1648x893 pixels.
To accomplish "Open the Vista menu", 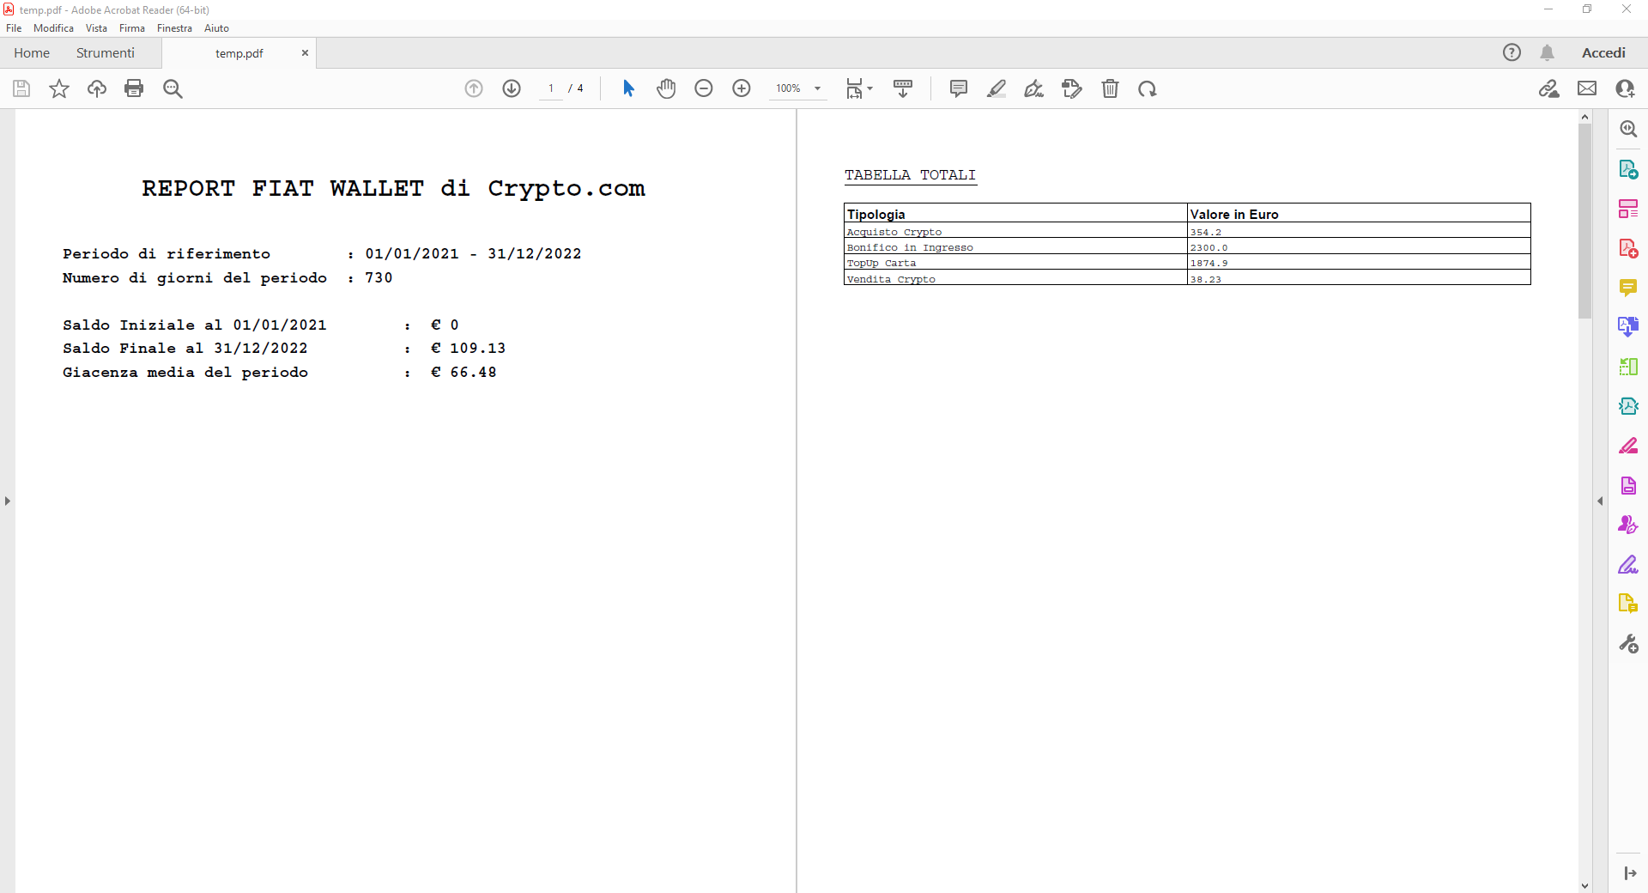I will point(96,28).
